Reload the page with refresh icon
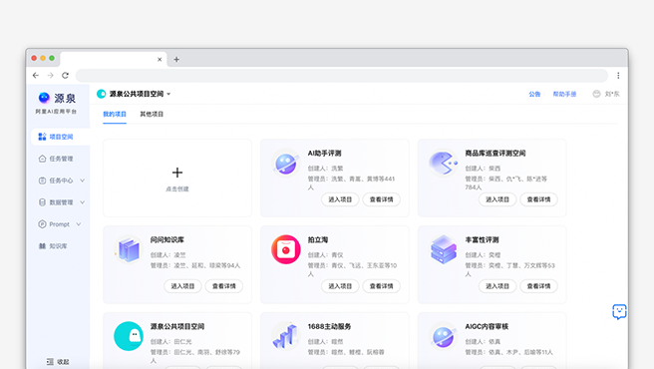 coord(65,75)
